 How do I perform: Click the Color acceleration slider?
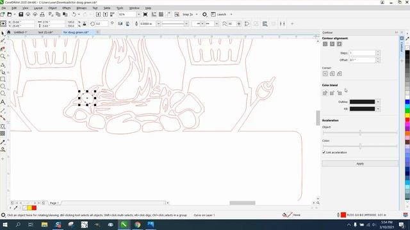[360, 146]
